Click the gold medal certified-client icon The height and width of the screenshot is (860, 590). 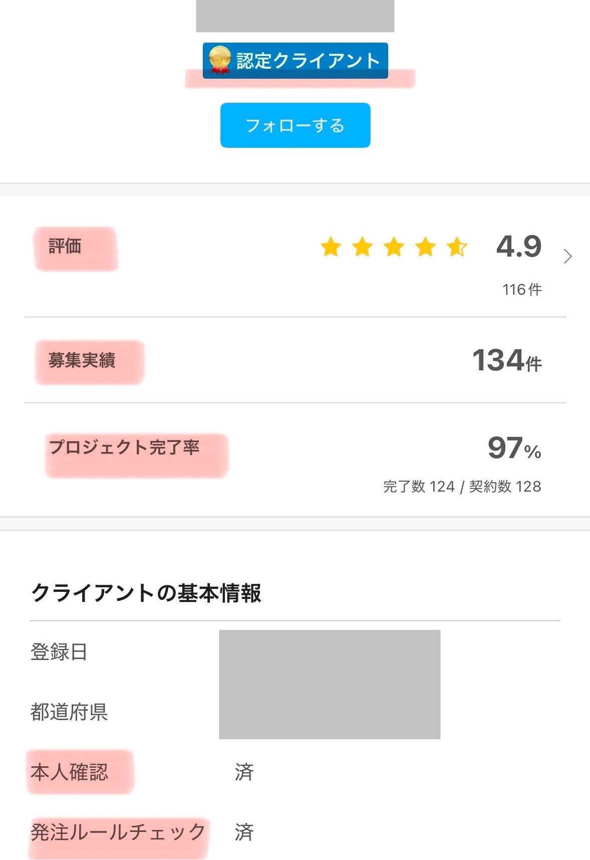pos(219,60)
